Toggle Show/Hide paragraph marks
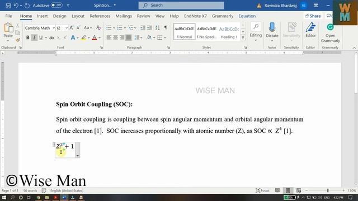The image size is (358, 201). coord(166,27)
